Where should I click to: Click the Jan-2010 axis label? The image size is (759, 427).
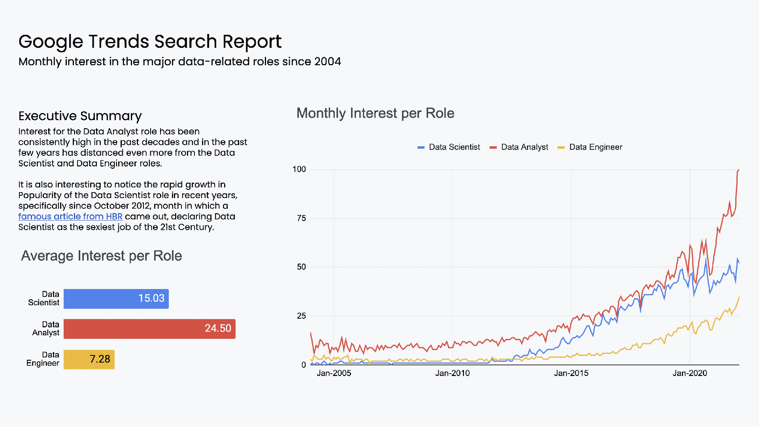point(452,373)
